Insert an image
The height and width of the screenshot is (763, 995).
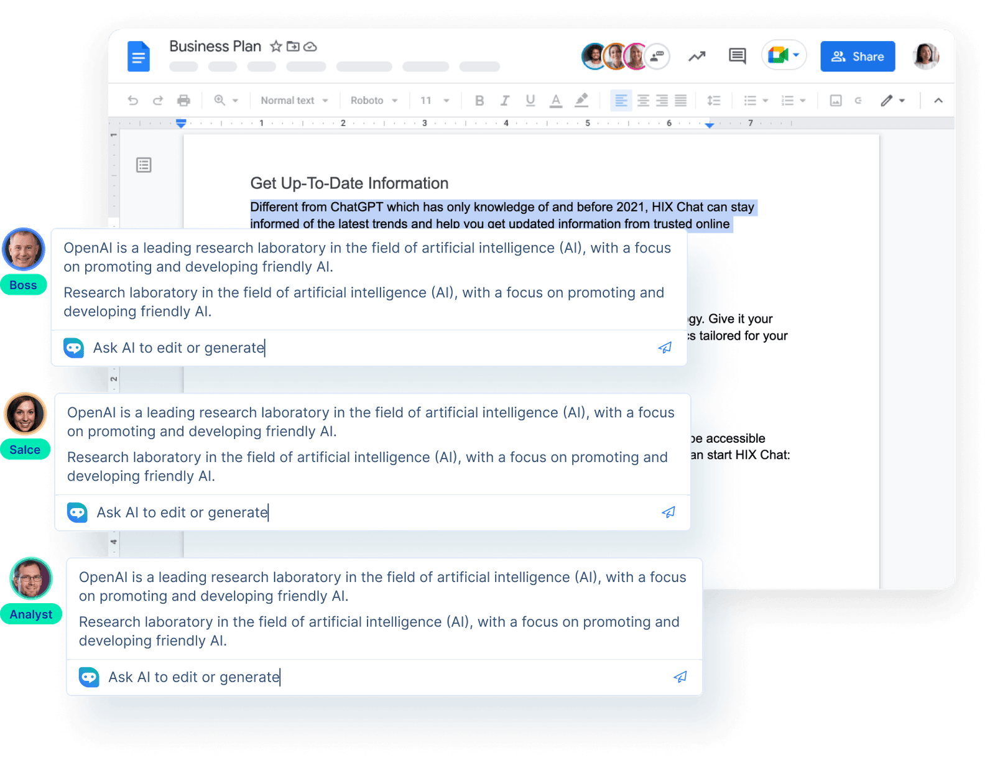[x=836, y=101]
